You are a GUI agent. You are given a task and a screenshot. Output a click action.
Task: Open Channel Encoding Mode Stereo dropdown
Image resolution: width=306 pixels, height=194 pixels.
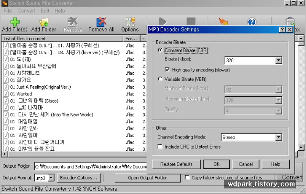click(x=278, y=137)
